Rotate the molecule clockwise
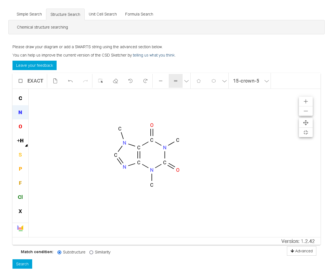 (x=145, y=81)
